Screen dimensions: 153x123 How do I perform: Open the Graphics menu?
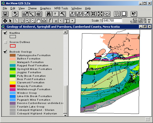click(45, 8)
